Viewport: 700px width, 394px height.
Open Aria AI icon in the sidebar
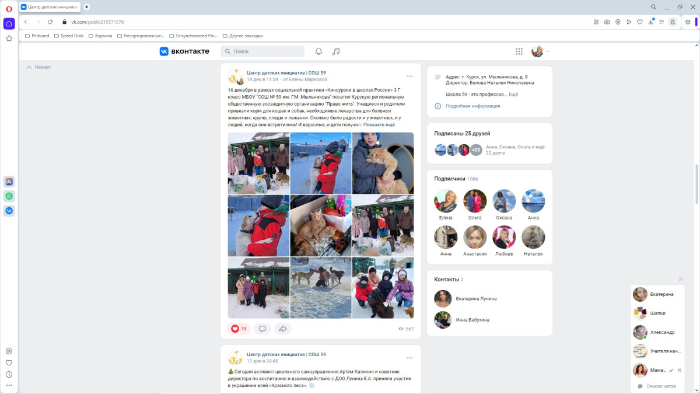(x=9, y=182)
